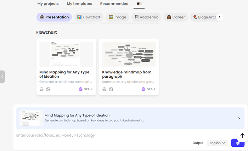Click globe icon on Knowledge mindmap card
The image size is (248, 151).
104,89
